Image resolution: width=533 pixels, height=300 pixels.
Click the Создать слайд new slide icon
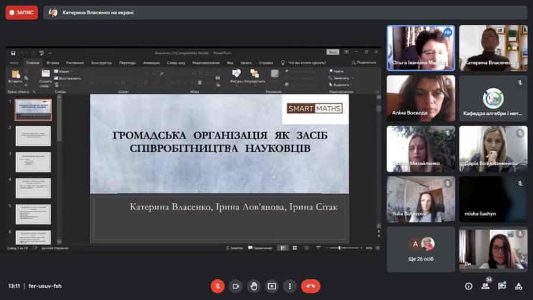point(45,74)
